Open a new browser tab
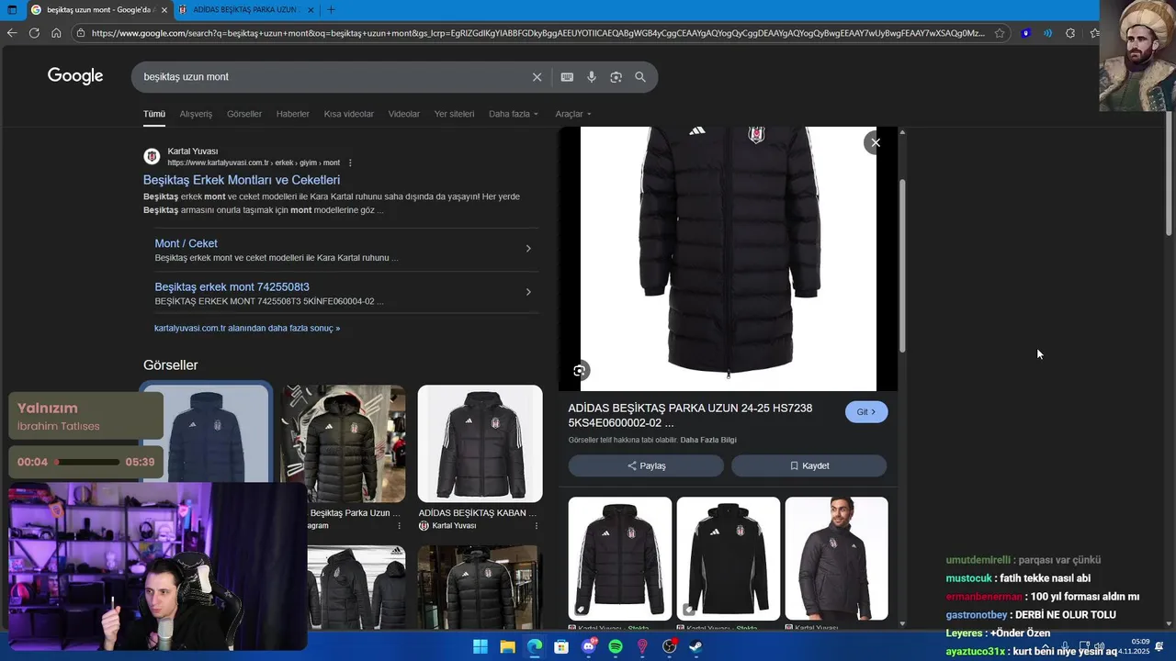This screenshot has height=661, width=1176. pyautogui.click(x=331, y=10)
